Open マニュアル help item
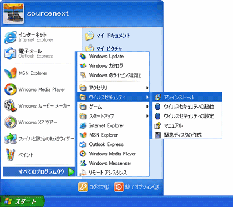Viewport: 233px width, 207px height. tap(187, 125)
